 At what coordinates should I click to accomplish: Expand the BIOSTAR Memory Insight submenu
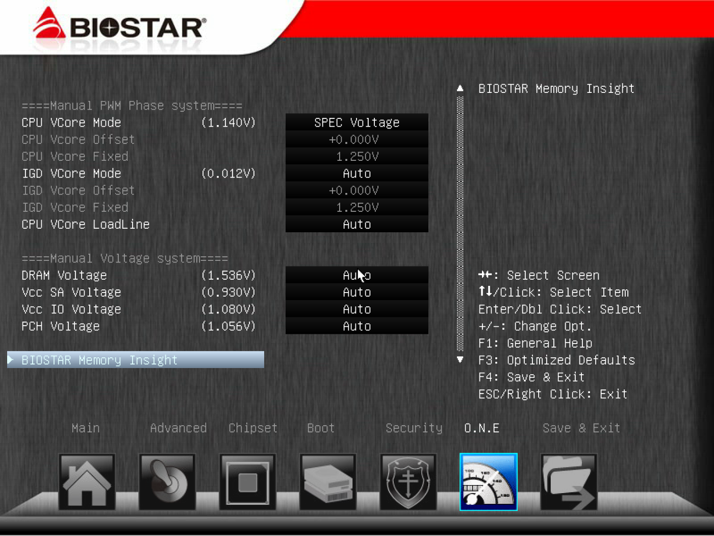pyautogui.click(x=136, y=360)
